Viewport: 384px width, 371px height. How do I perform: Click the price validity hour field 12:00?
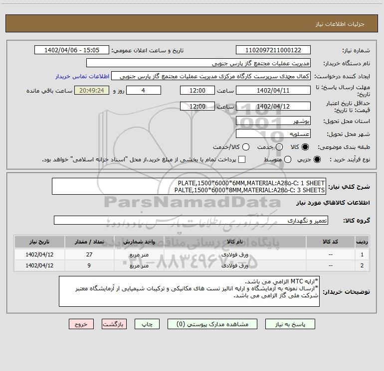[x=197, y=106]
